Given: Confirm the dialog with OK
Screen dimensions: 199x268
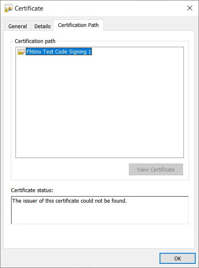Looking at the screenshot, I should tap(178, 258).
